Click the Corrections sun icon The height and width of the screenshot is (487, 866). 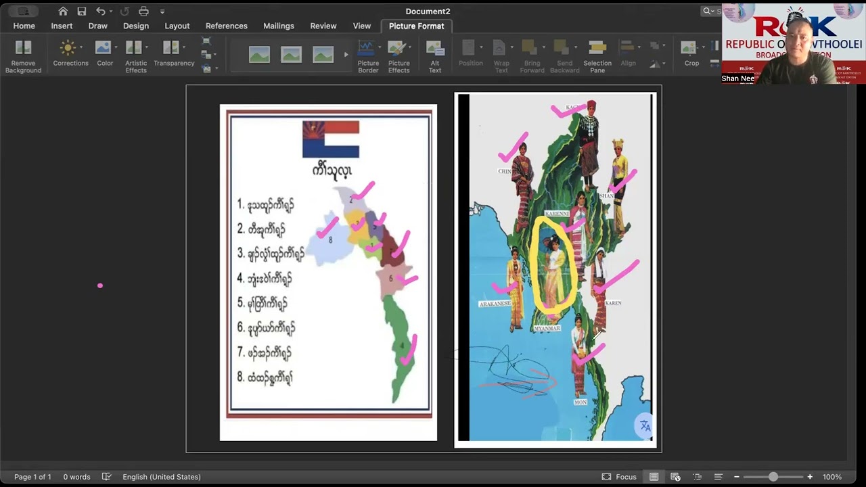[68, 47]
